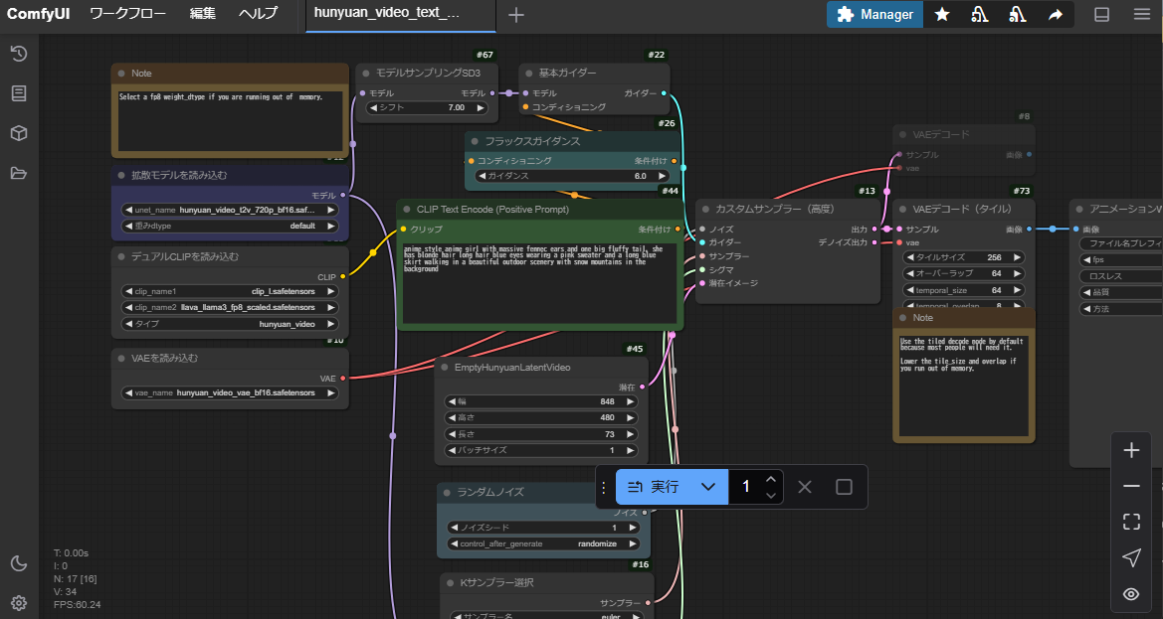Click the temporal_size 64 field
The width and height of the screenshot is (1163, 619).
963,290
